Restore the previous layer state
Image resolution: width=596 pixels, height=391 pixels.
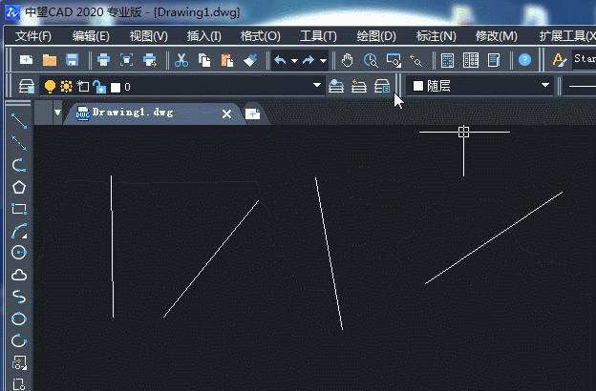coord(359,86)
